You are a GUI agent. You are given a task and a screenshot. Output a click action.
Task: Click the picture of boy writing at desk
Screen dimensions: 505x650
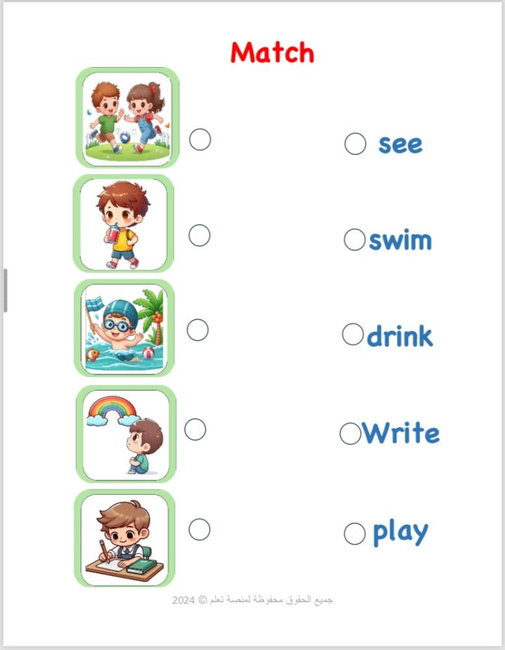click(x=124, y=538)
